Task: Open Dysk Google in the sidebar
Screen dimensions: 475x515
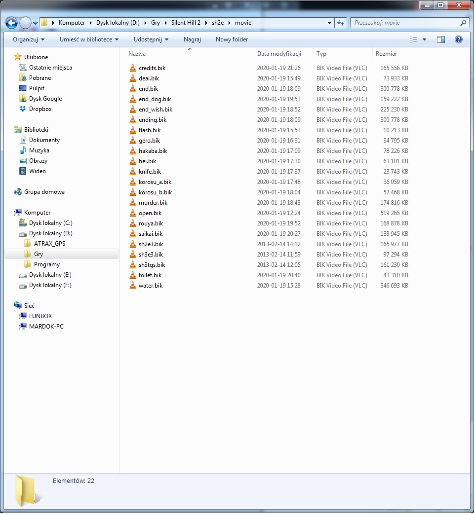Action: (40, 99)
